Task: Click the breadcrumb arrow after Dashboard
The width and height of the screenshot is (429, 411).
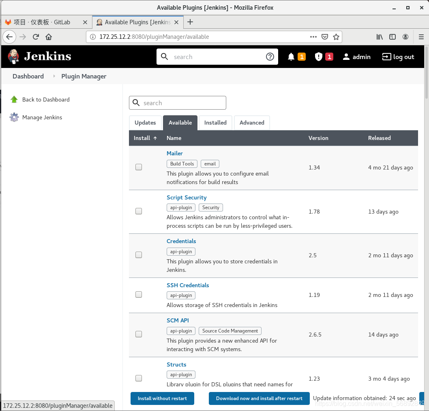Action: [54, 76]
